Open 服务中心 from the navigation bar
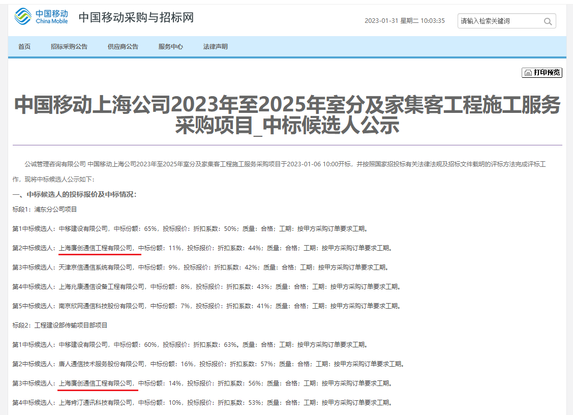Image resolution: width=573 pixels, height=415 pixels. (x=171, y=47)
